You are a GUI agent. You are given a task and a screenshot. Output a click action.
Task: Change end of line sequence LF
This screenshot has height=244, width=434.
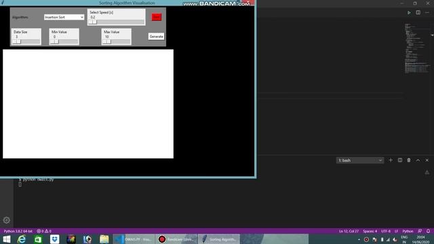pyautogui.click(x=396, y=231)
